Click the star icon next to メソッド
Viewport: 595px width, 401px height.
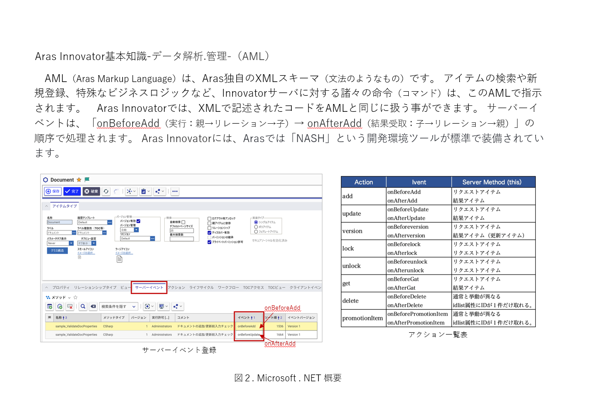point(75,297)
